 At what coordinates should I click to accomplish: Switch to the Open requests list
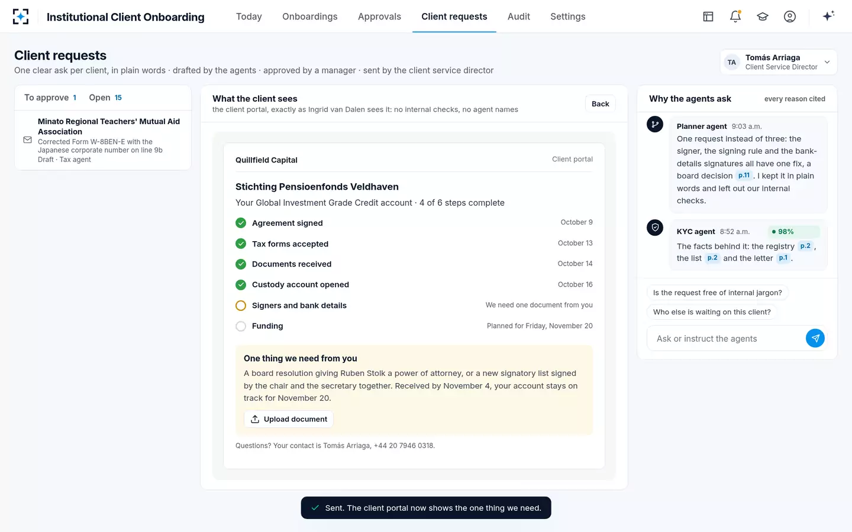105,98
